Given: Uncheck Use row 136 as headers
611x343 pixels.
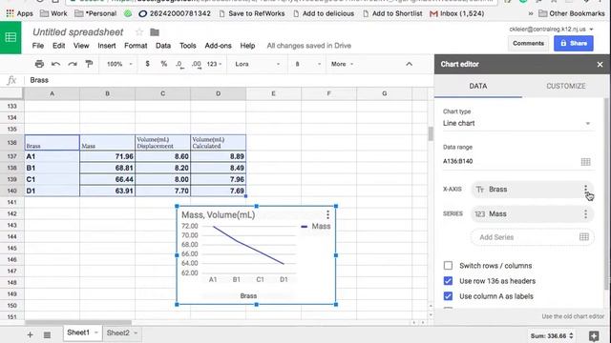Looking at the screenshot, I should [448, 281].
